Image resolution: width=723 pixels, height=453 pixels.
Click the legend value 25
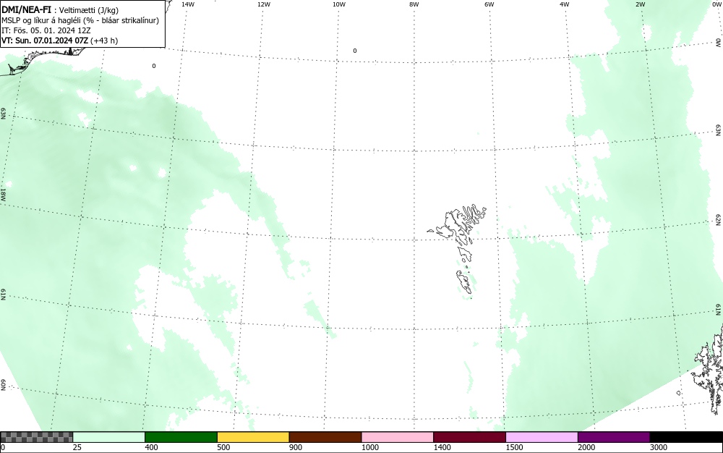pos(77,447)
